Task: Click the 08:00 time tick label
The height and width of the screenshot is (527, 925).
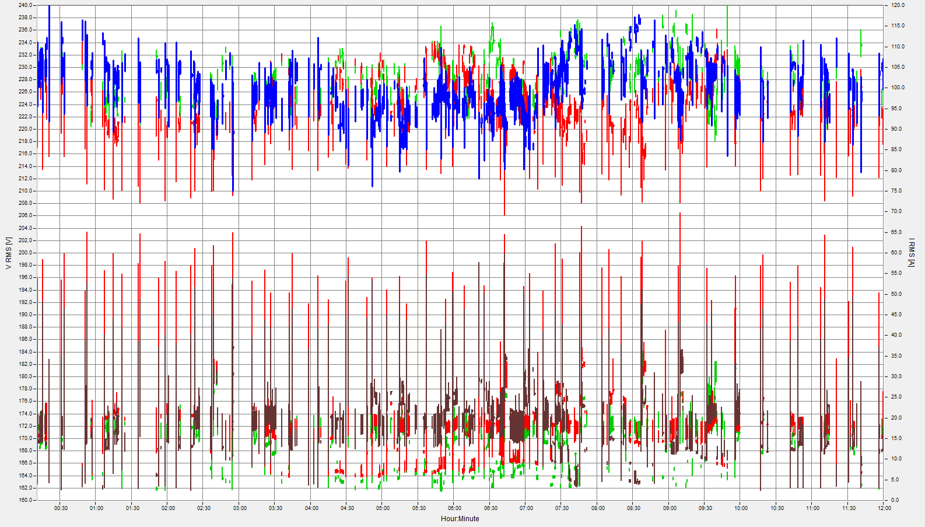Action: coord(598,508)
